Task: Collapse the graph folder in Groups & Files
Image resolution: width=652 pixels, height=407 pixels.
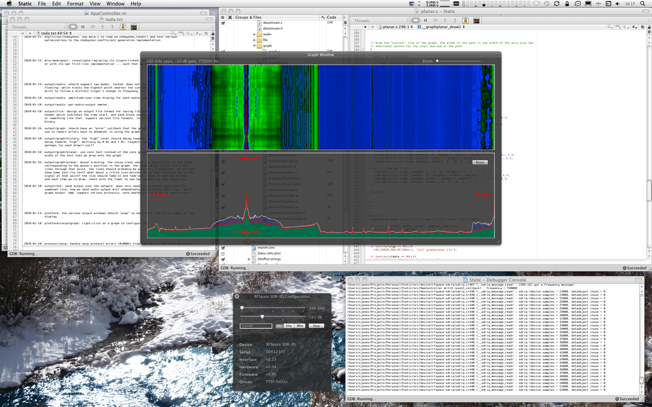Action: (254, 45)
